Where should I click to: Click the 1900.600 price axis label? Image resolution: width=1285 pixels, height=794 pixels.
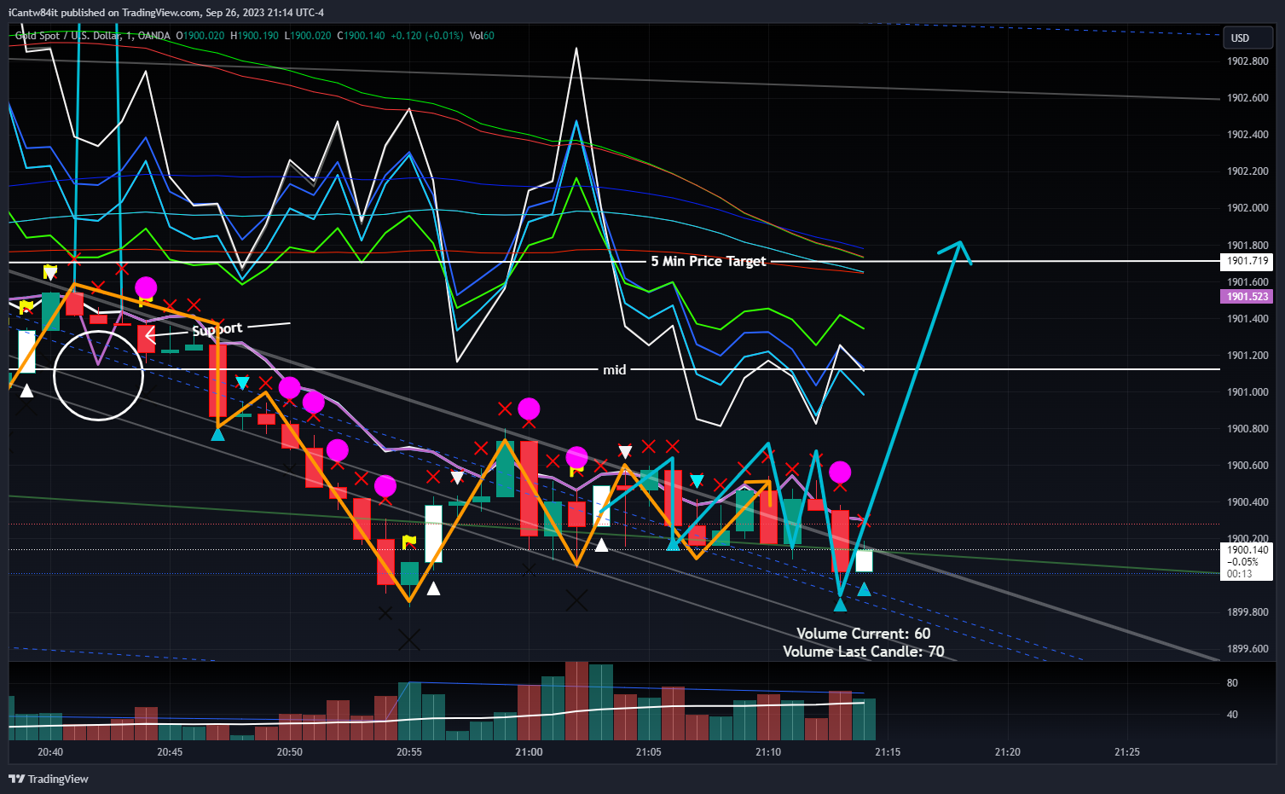[x=1247, y=466]
